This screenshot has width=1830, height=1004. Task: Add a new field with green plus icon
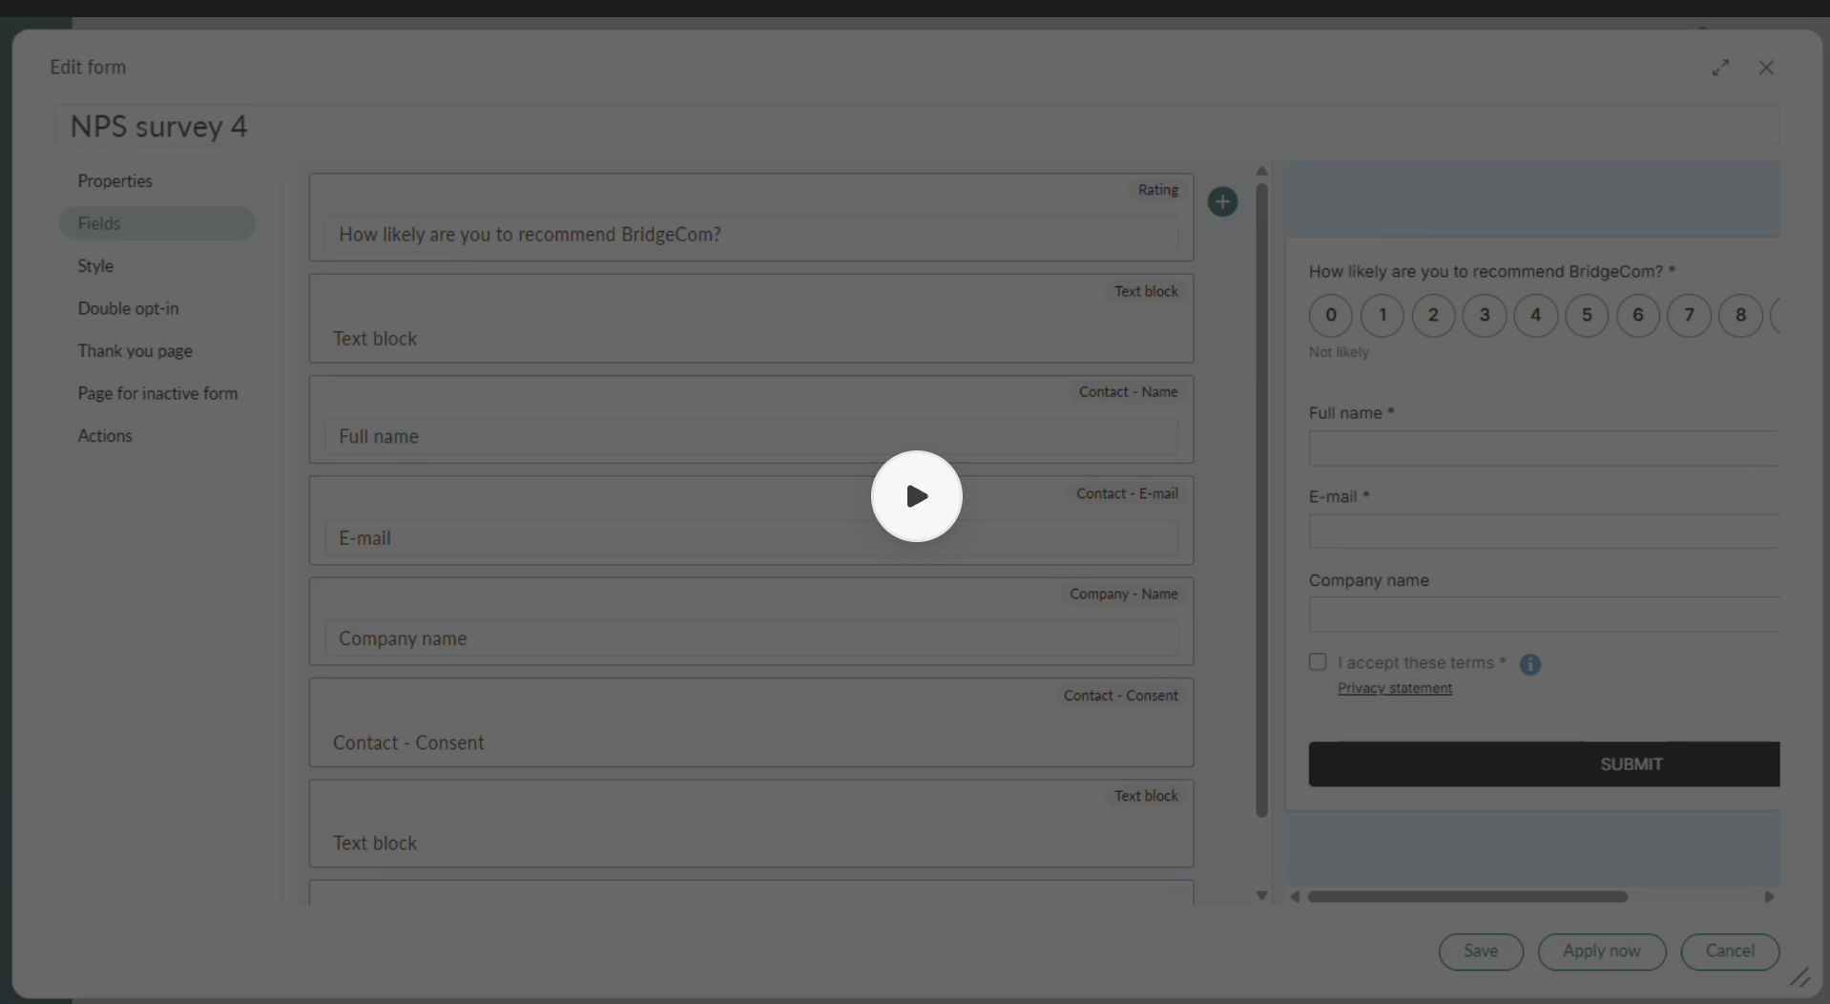tap(1222, 201)
